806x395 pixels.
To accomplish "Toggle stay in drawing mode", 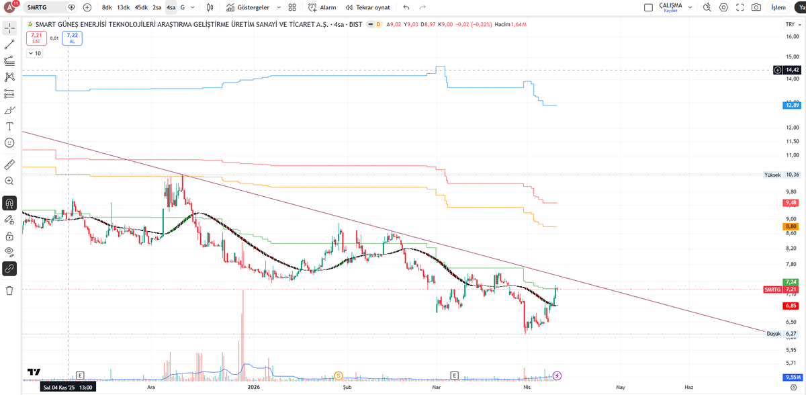I will pos(9,219).
